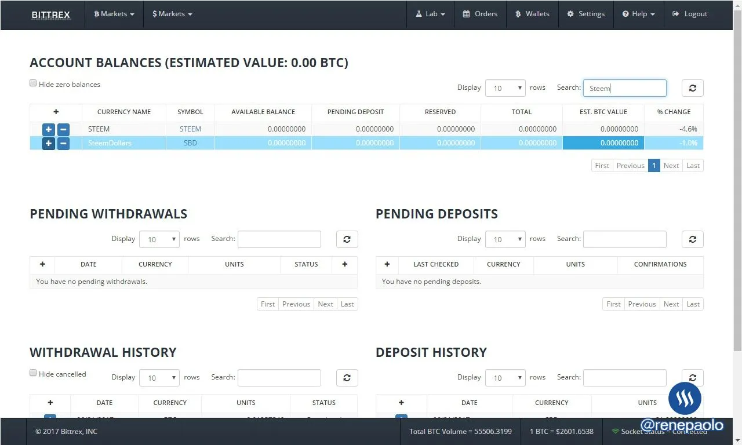
Task: Go to First page of Account Balances
Action: [602, 166]
